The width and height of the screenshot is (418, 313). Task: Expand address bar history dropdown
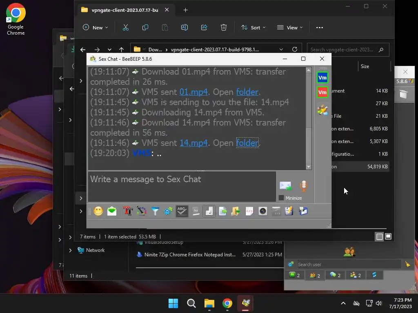[281, 49]
